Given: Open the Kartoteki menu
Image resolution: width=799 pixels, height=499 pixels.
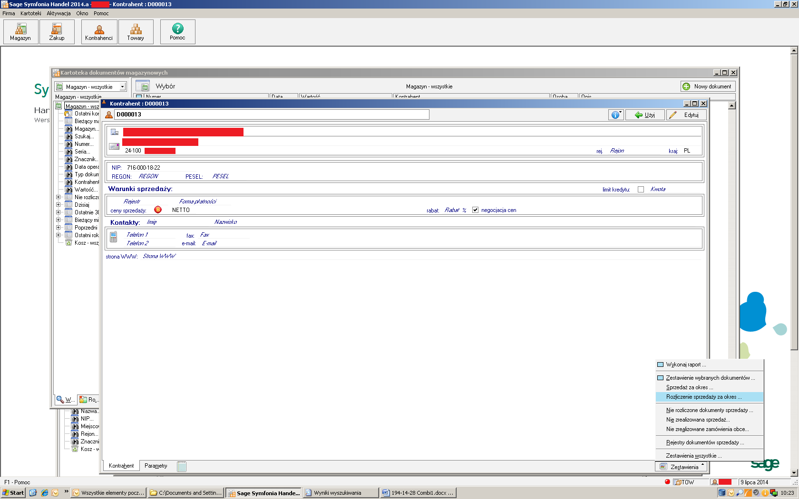Looking at the screenshot, I should [x=30, y=13].
